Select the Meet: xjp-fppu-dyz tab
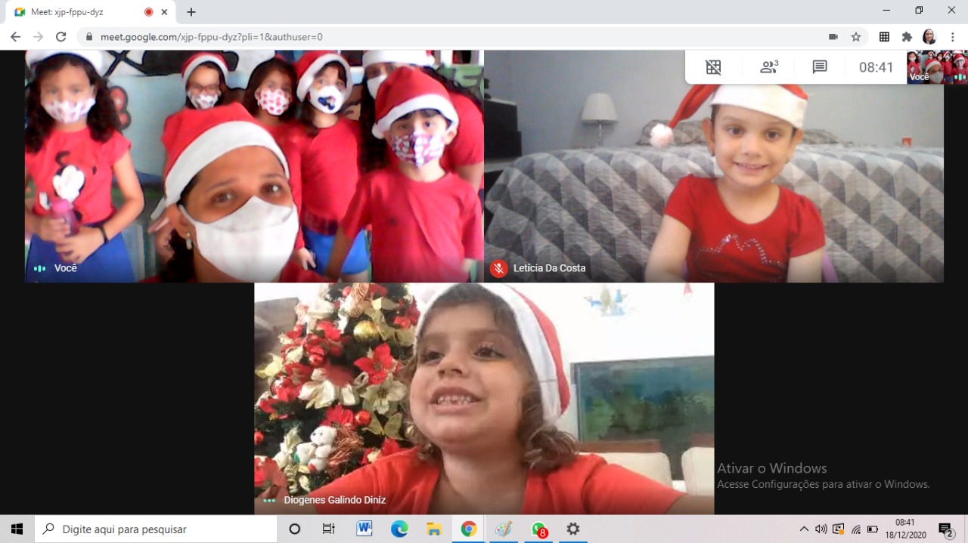 click(91, 12)
